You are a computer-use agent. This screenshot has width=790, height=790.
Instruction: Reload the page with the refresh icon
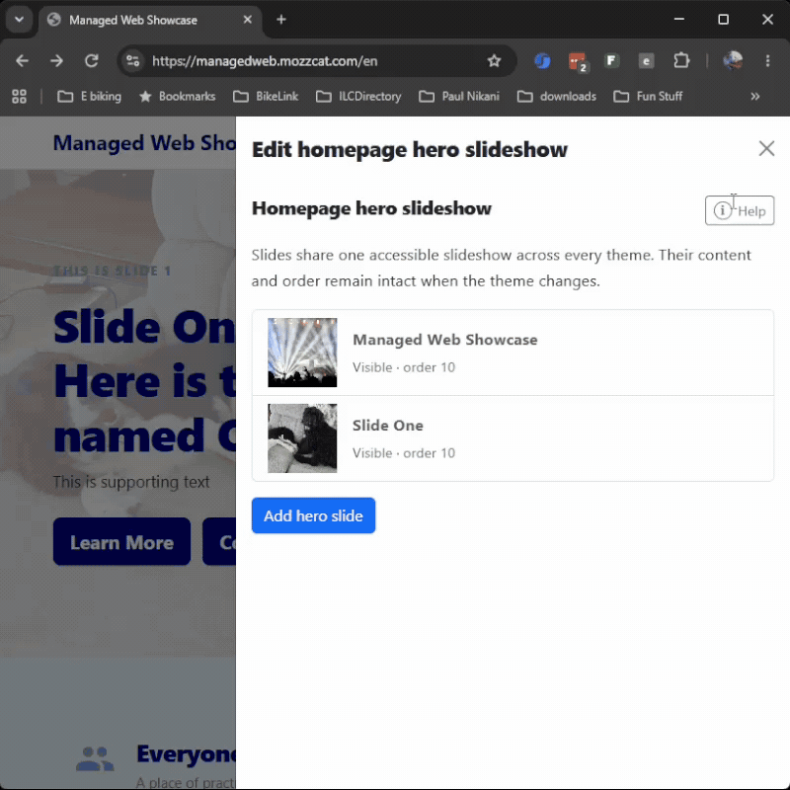tap(91, 61)
